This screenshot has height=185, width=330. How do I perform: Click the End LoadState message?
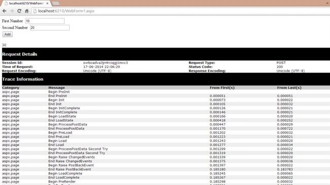click(61, 120)
